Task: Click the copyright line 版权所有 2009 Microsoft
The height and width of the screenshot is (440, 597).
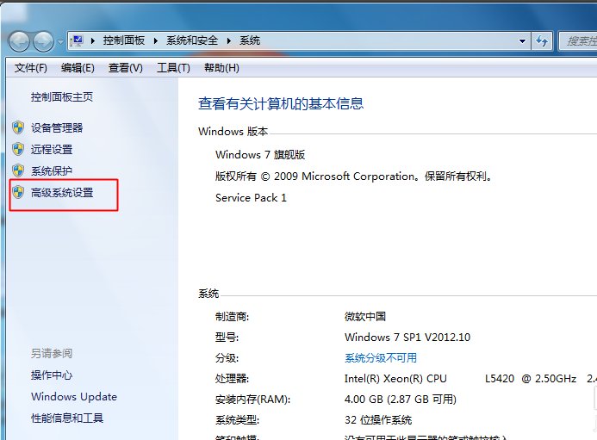Action: pos(354,177)
